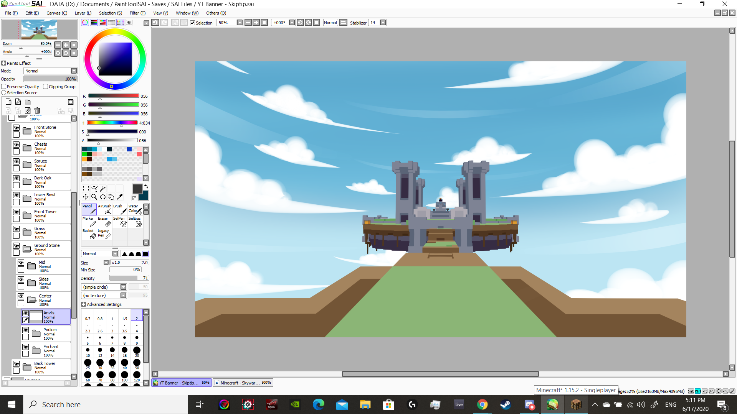Select the Marker tool

89,222
